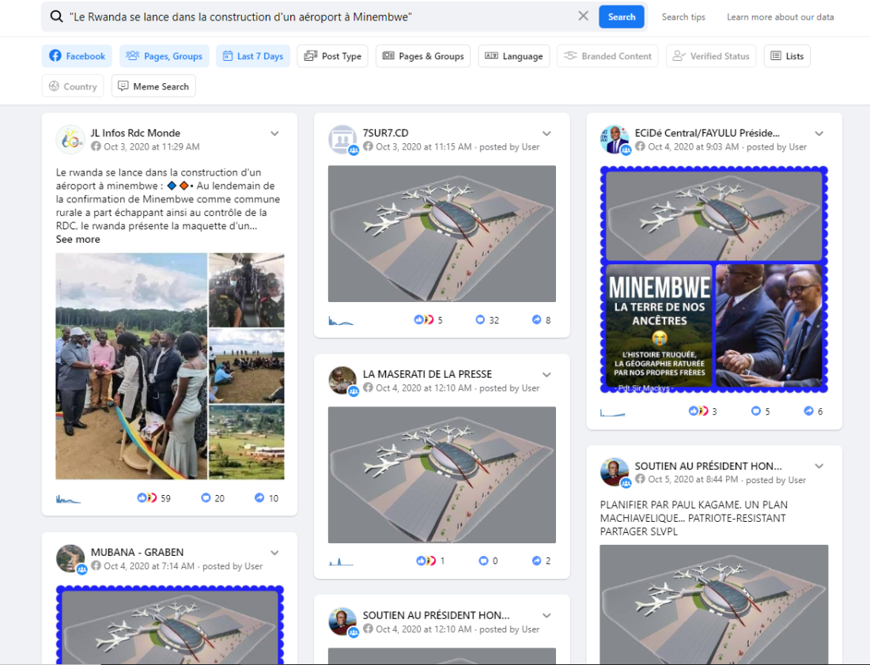Click SOUTIEN AU PRÉSIDENT Oct 4 avatar
The image size is (870, 665).
pyautogui.click(x=342, y=622)
